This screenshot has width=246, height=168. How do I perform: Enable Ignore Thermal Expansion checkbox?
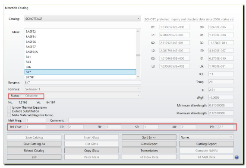pyautogui.click(x=9, y=107)
